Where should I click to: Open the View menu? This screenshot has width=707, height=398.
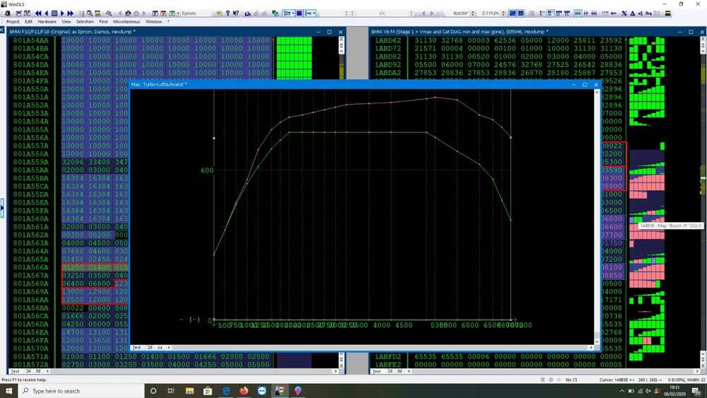click(66, 22)
